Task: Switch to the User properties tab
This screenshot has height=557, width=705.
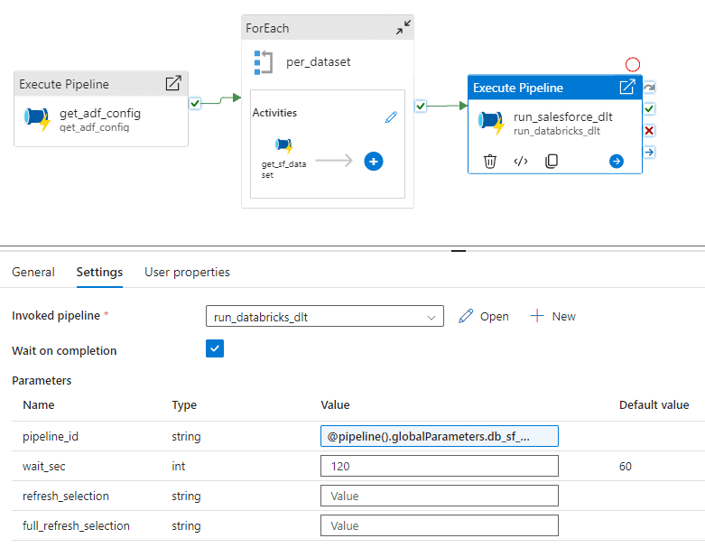Action: tap(187, 272)
